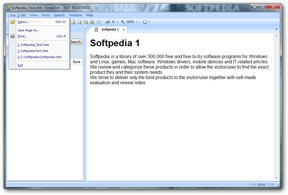
Task: Close the File menu via File
Action: (x=13, y=15)
